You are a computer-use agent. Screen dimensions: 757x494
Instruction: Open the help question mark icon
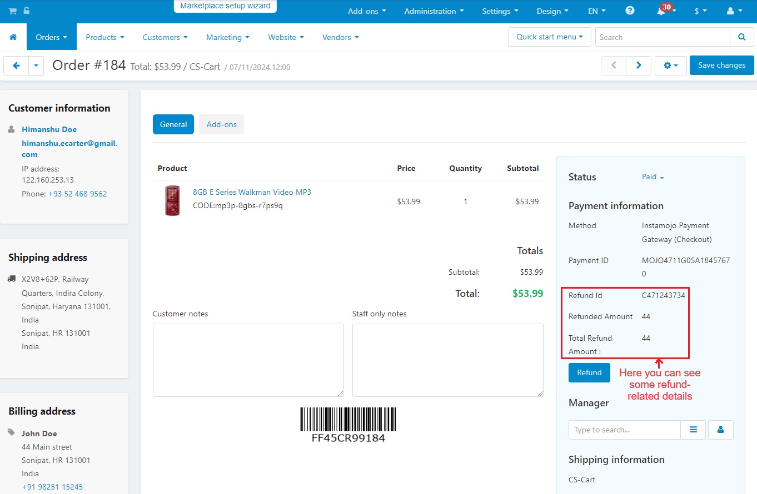[630, 11]
